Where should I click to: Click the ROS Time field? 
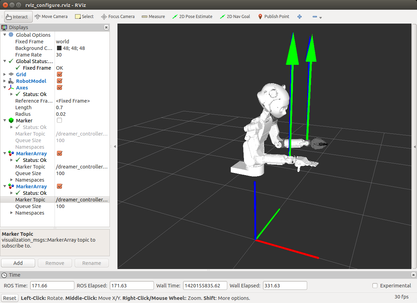tap(52, 286)
